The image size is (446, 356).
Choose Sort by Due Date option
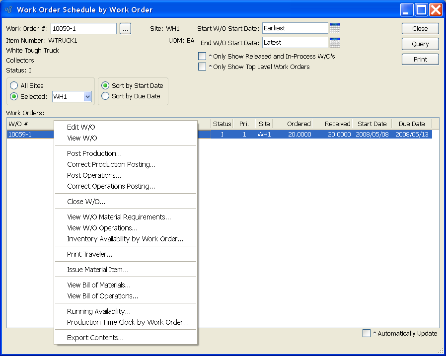tap(105, 96)
